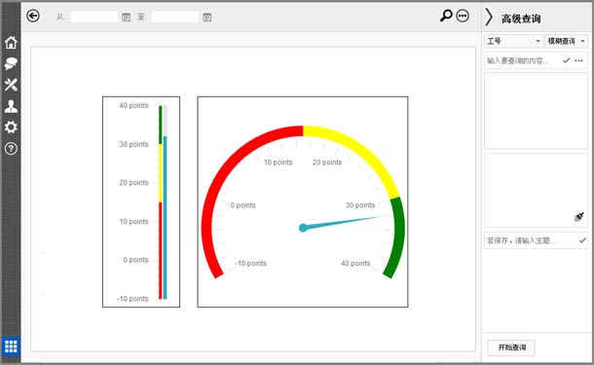Click the 开始查询 button
Viewport: 594px width, 365px height.
(x=511, y=347)
